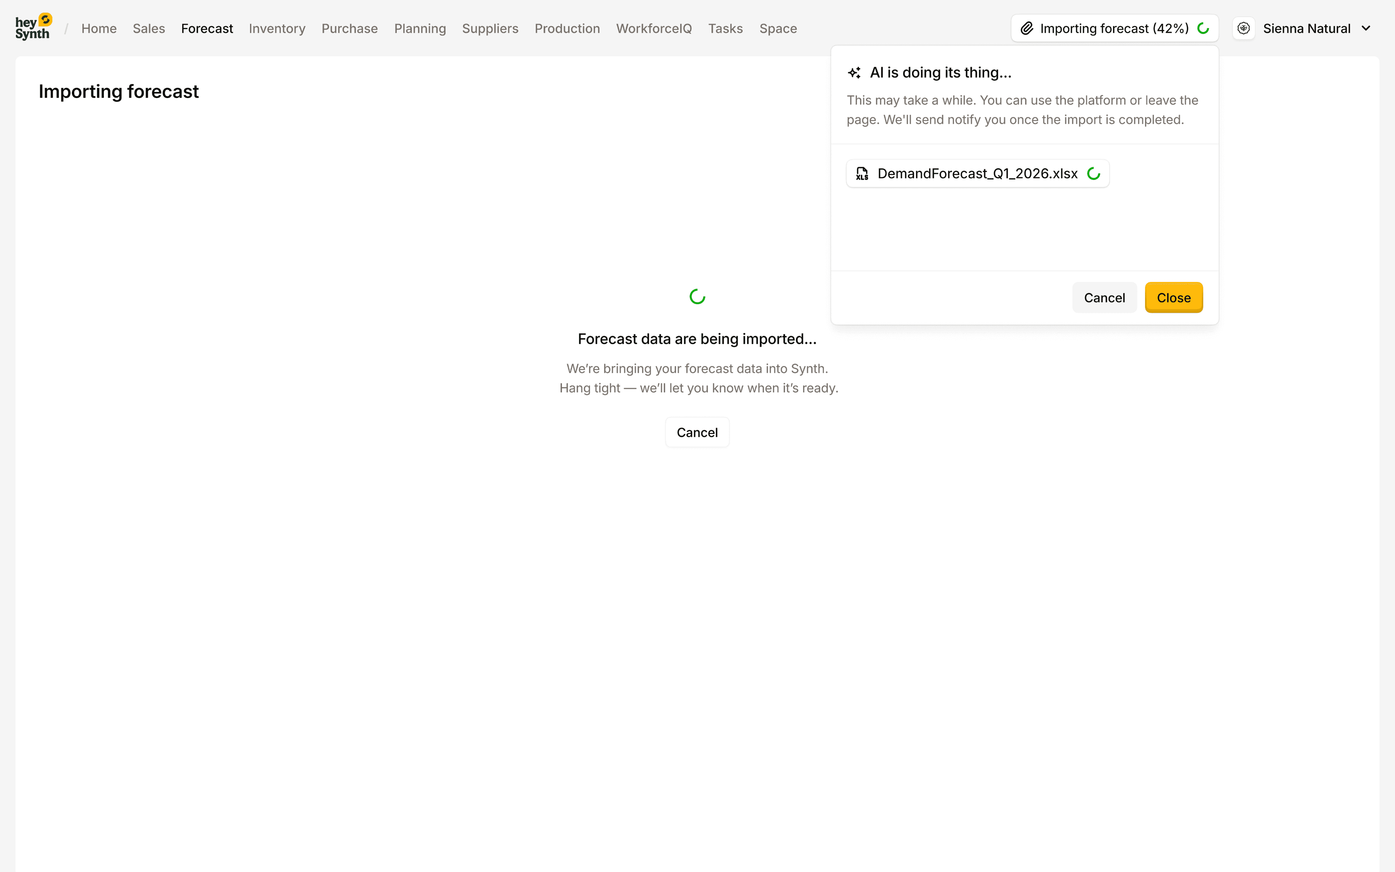
Task: Click the XLS file icon
Action: (862, 174)
